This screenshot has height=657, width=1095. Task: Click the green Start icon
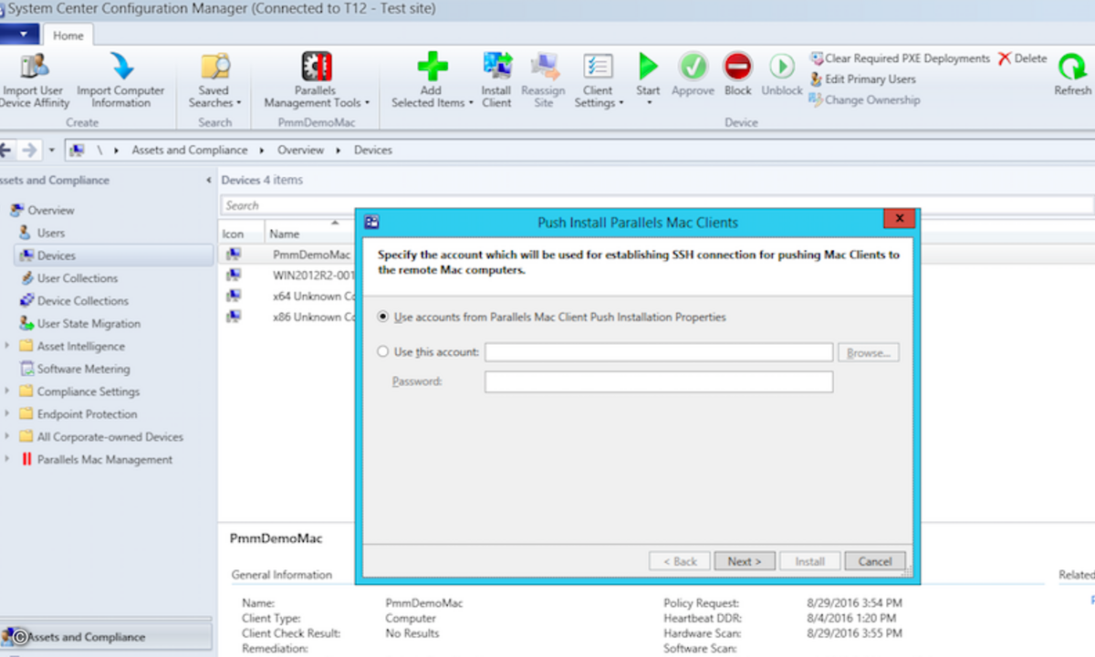coord(648,66)
